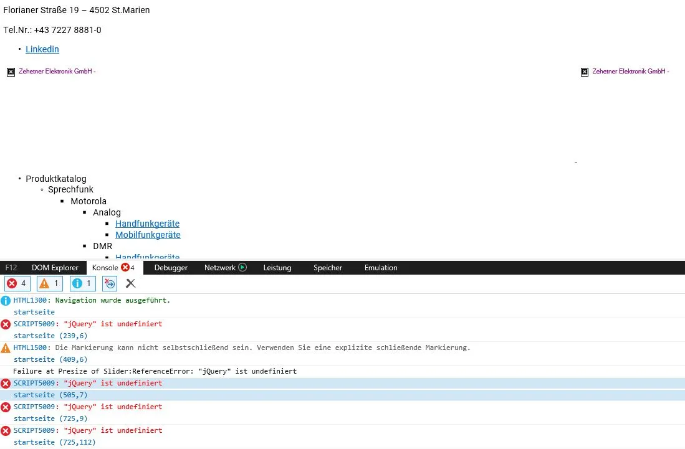The width and height of the screenshot is (685, 449).
Task: Click the Motorola list item
Action: click(x=89, y=201)
